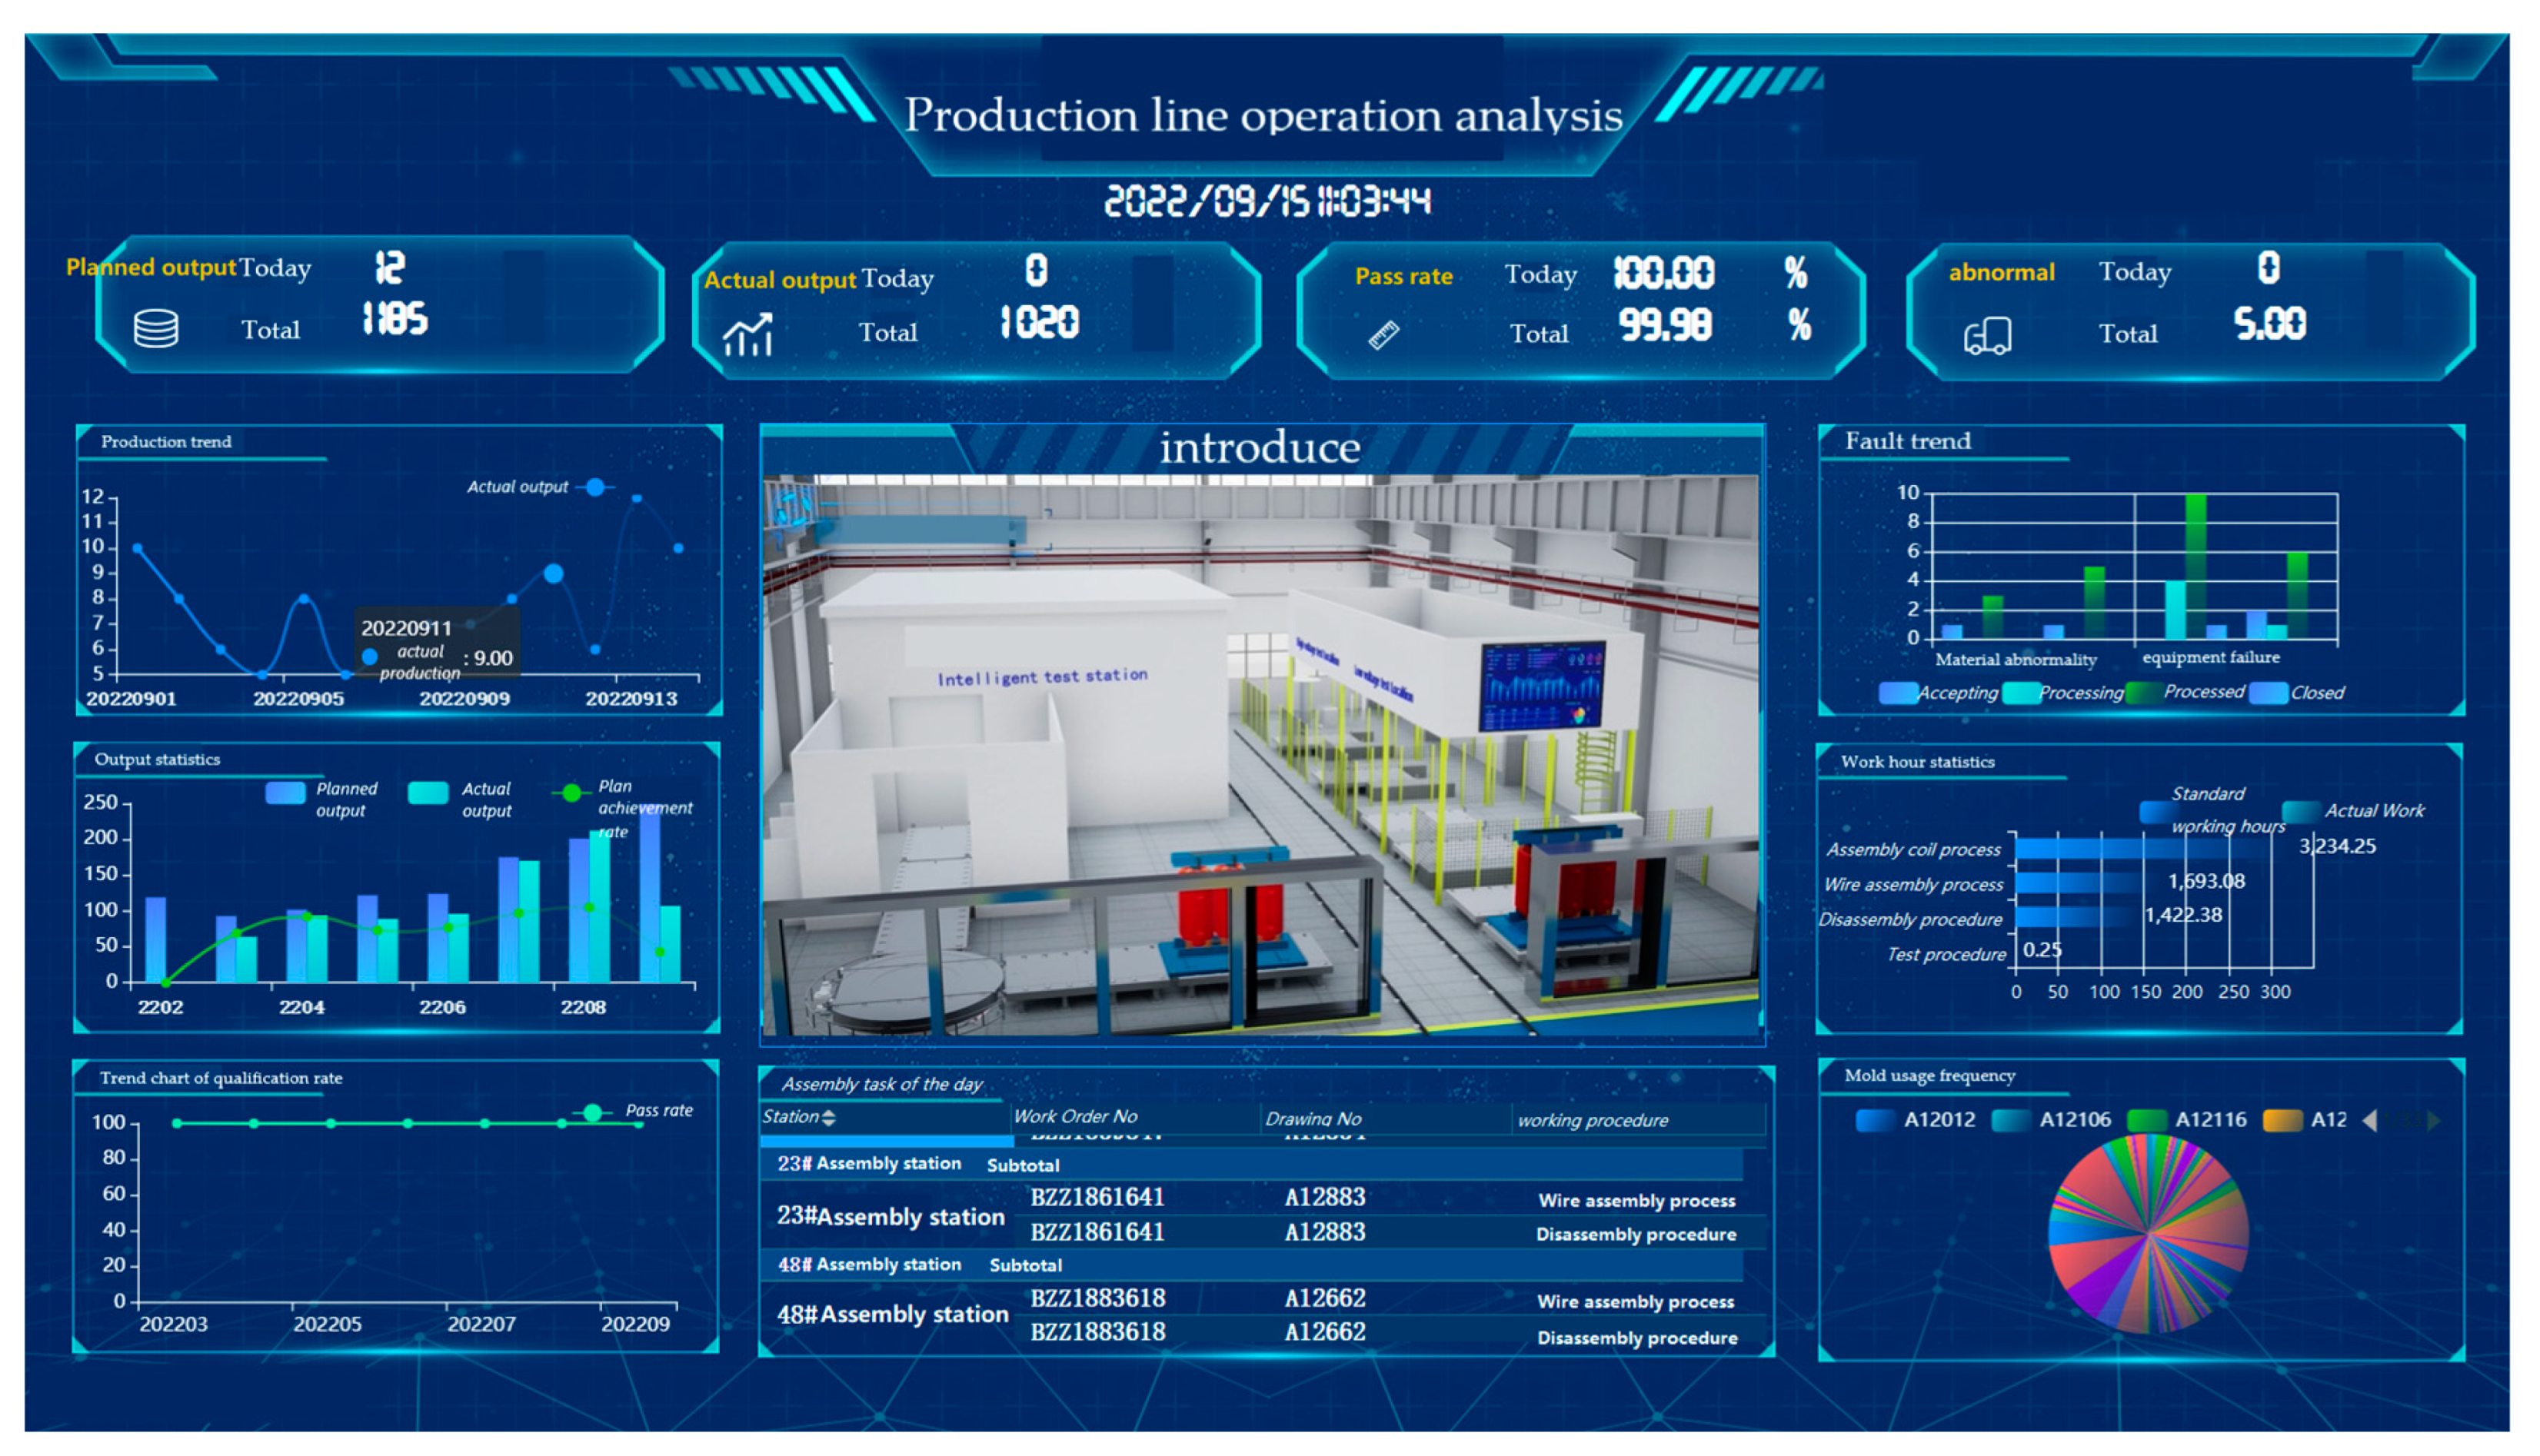Click the database stack icon under Planned output
This screenshot has height=1456, width=2540.
pos(156,328)
